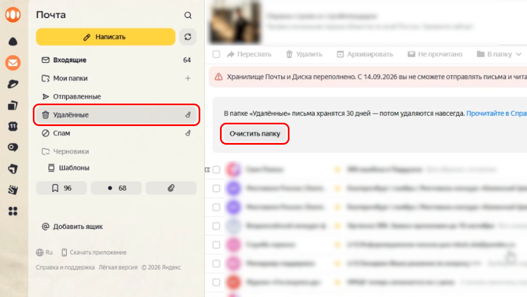Tick the select-all checkbox in the toolbar

pos(217,54)
